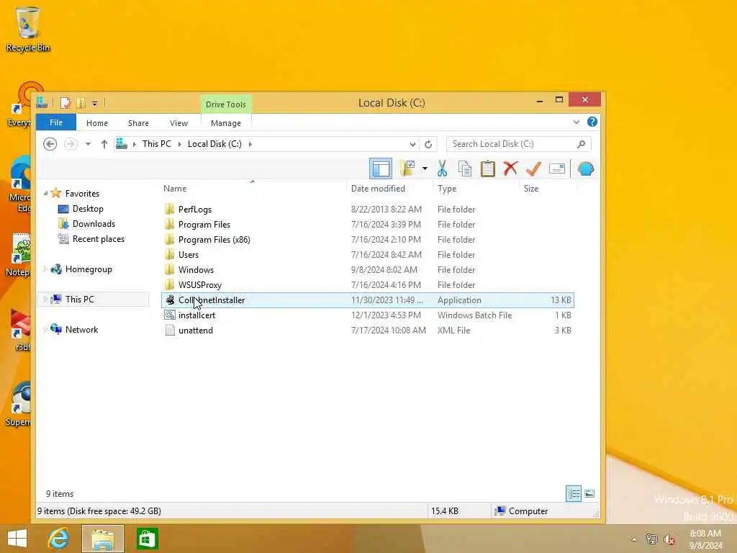
Task: Click the Paste clipboard icon
Action: pos(487,168)
